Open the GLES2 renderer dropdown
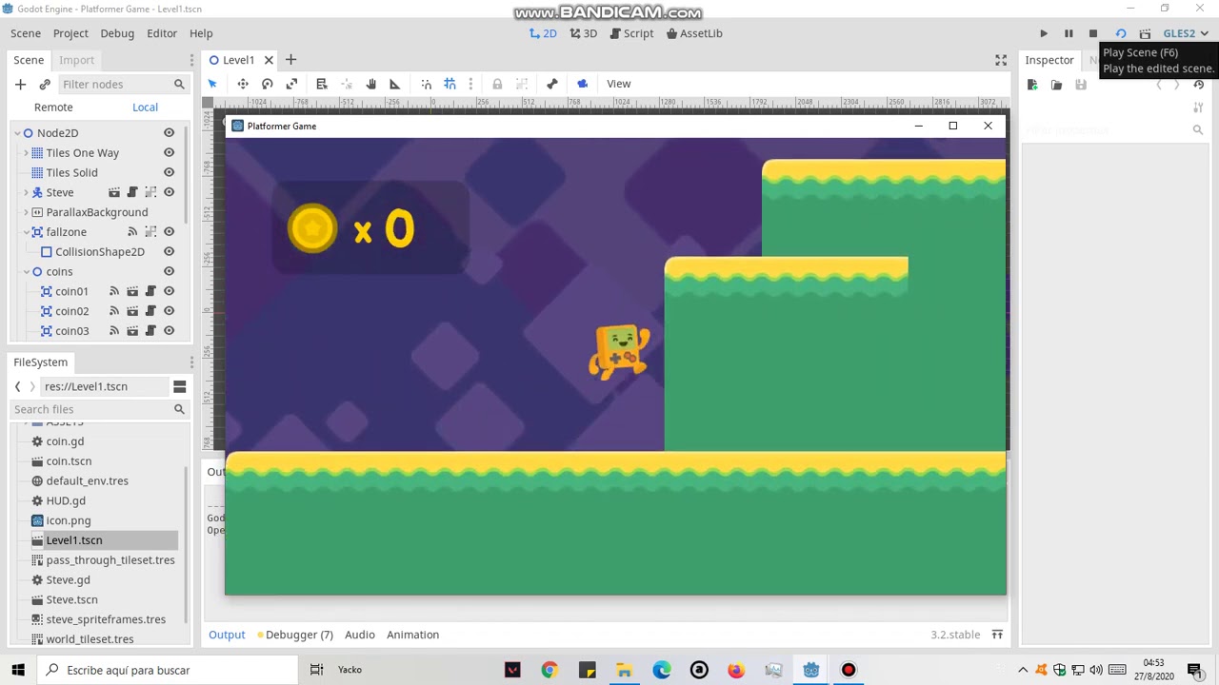Screen dimensions: 1219x685 [x=1186, y=33]
